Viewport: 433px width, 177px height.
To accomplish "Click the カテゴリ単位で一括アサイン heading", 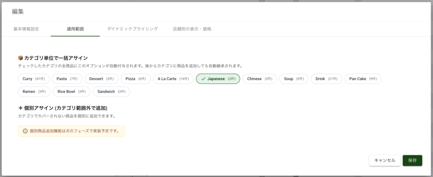I will 56,58.
